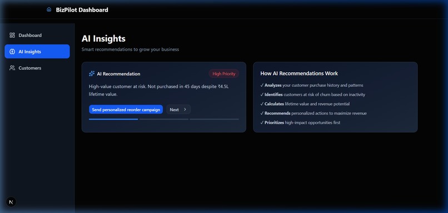448x213 pixels.
Task: Click the High Priority badge
Action: pyautogui.click(x=223, y=74)
